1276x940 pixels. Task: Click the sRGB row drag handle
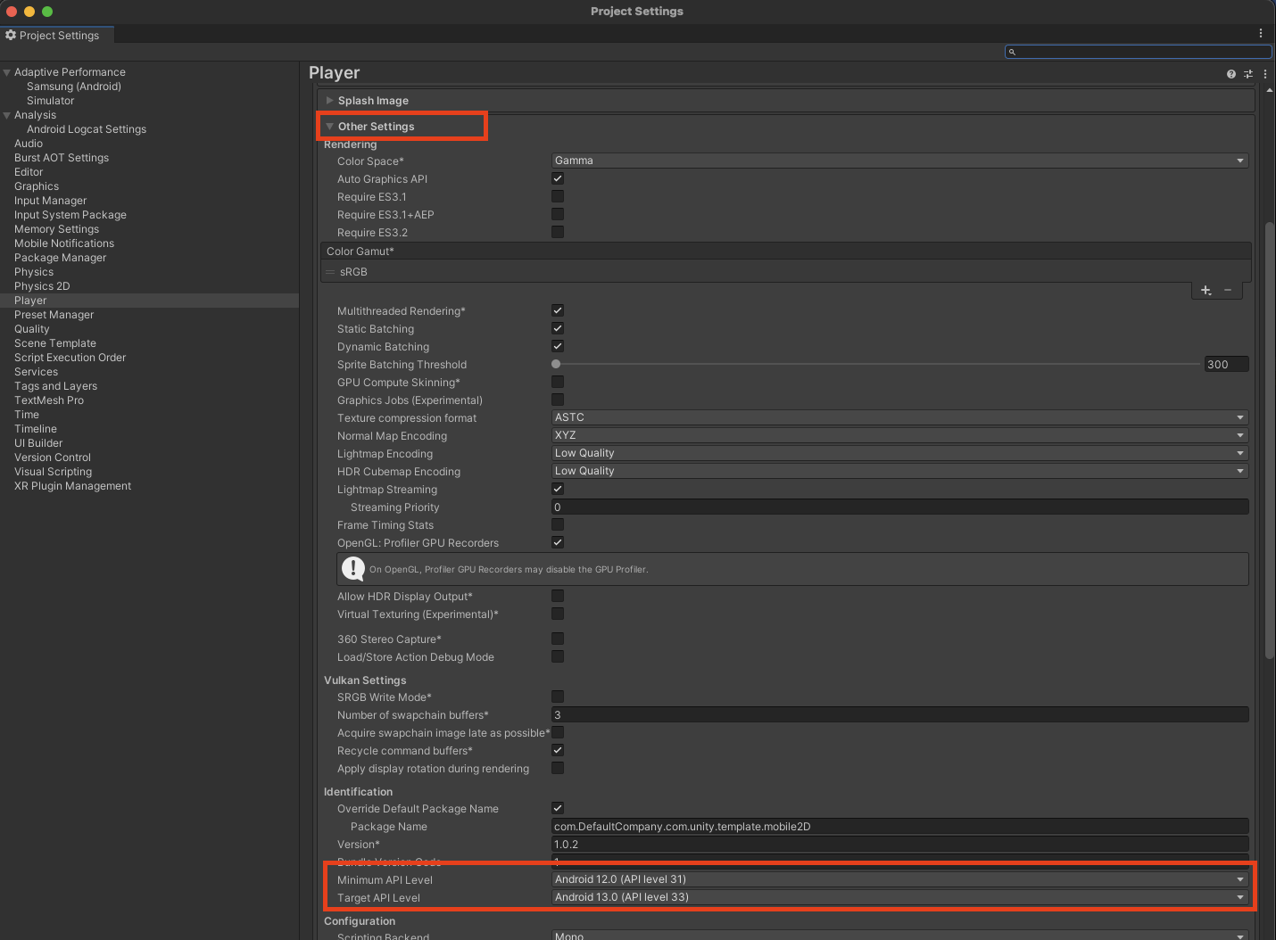tap(330, 272)
